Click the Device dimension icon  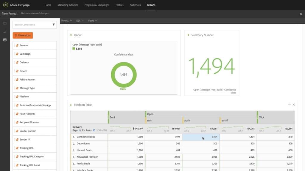[x=17, y=71]
